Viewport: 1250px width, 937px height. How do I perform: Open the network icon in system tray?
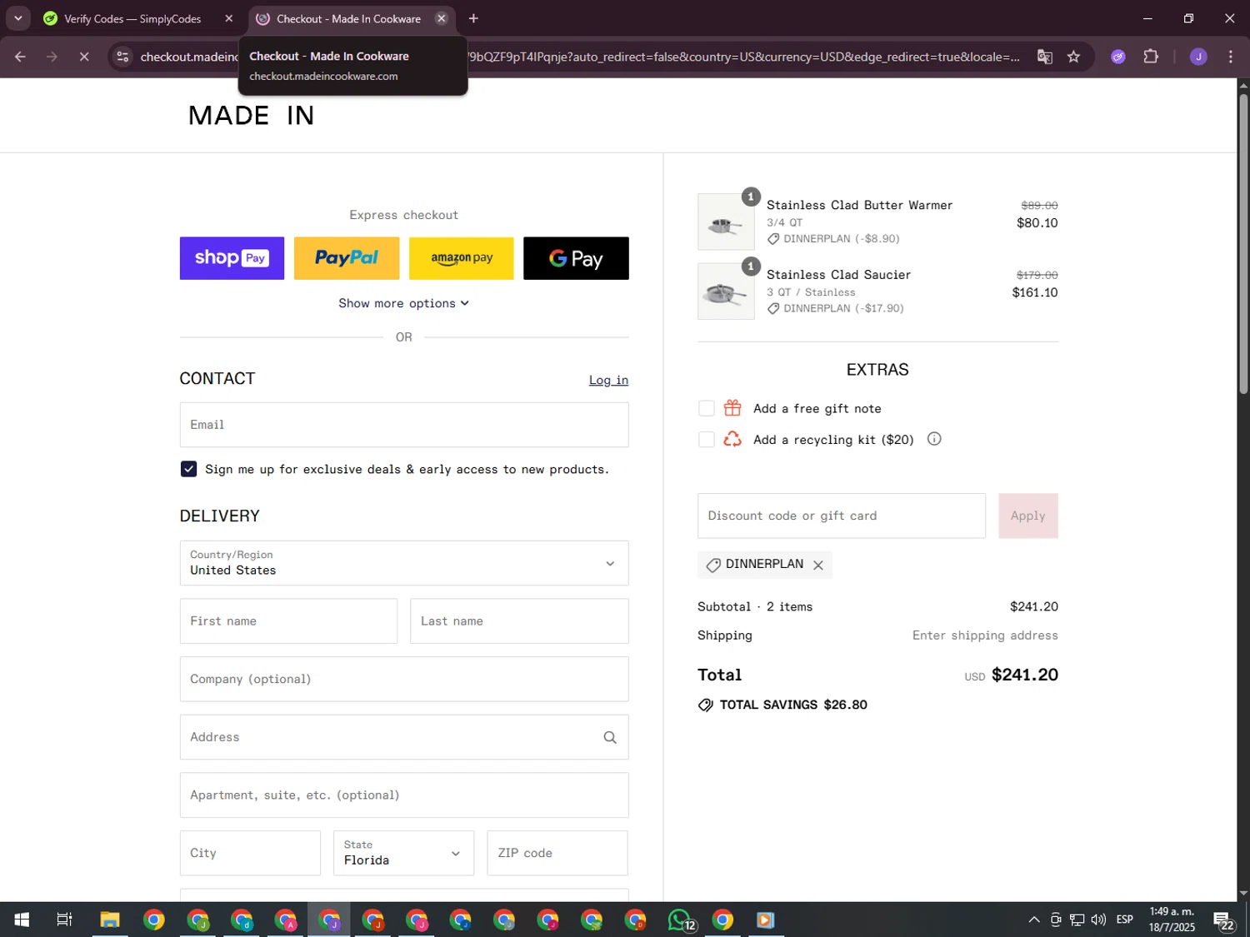1077,920
